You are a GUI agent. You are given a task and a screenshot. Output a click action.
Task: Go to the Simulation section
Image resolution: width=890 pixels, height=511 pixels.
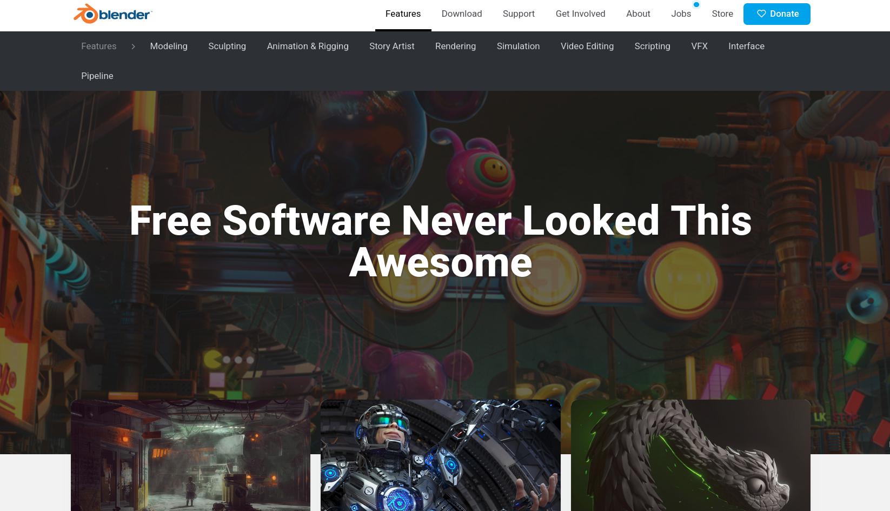518,47
